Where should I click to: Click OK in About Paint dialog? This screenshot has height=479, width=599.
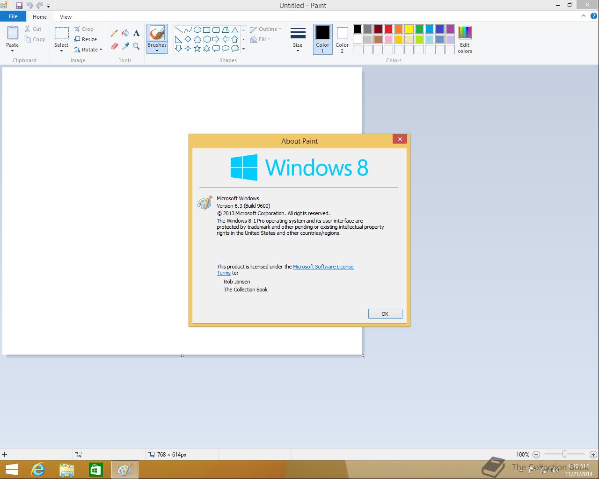[385, 314]
